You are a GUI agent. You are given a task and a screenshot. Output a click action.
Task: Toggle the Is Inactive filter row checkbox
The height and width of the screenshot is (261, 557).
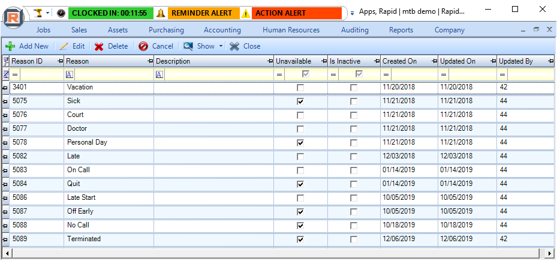(359, 74)
